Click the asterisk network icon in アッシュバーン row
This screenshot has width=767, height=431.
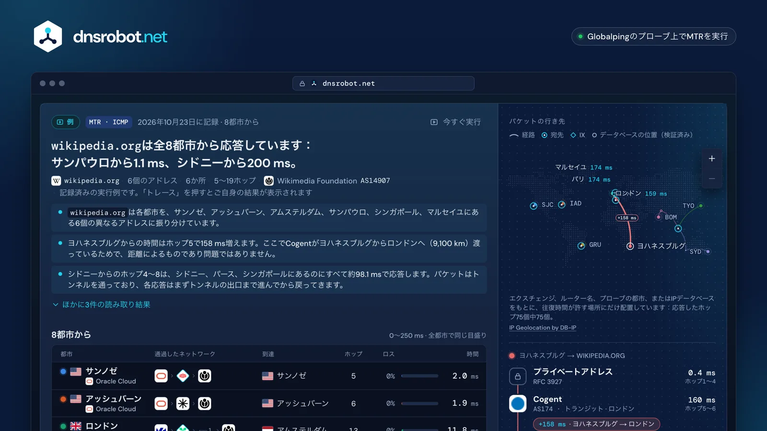[x=183, y=404]
